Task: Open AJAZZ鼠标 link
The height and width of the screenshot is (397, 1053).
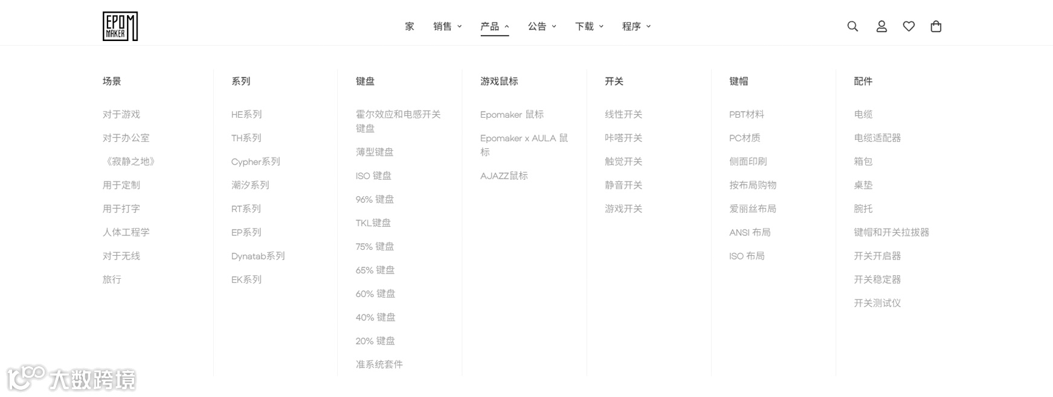Action: point(504,176)
